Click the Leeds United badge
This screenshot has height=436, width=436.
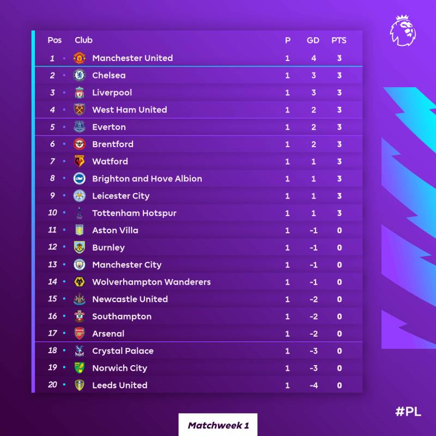(80, 385)
